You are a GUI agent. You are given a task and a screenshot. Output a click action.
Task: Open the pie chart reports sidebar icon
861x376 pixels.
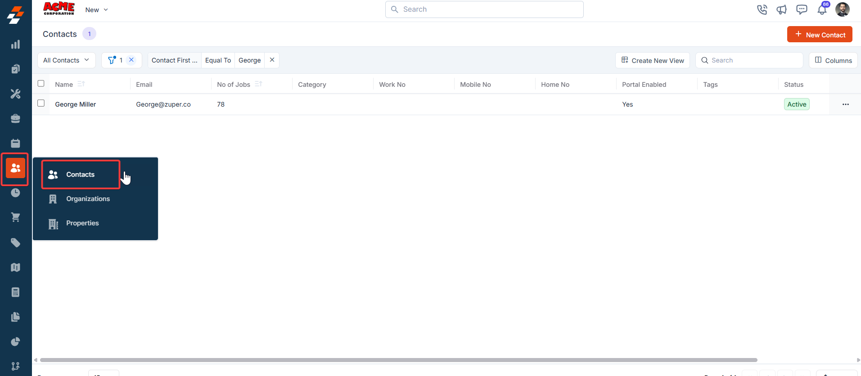(x=15, y=342)
